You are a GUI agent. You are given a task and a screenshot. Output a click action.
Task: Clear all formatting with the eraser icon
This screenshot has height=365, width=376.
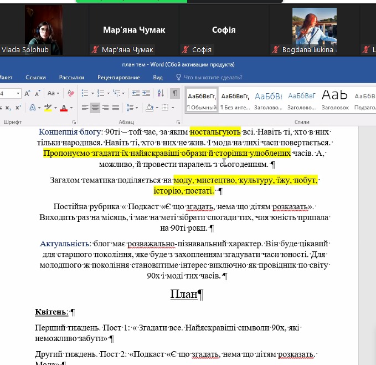pyautogui.click(x=71, y=93)
